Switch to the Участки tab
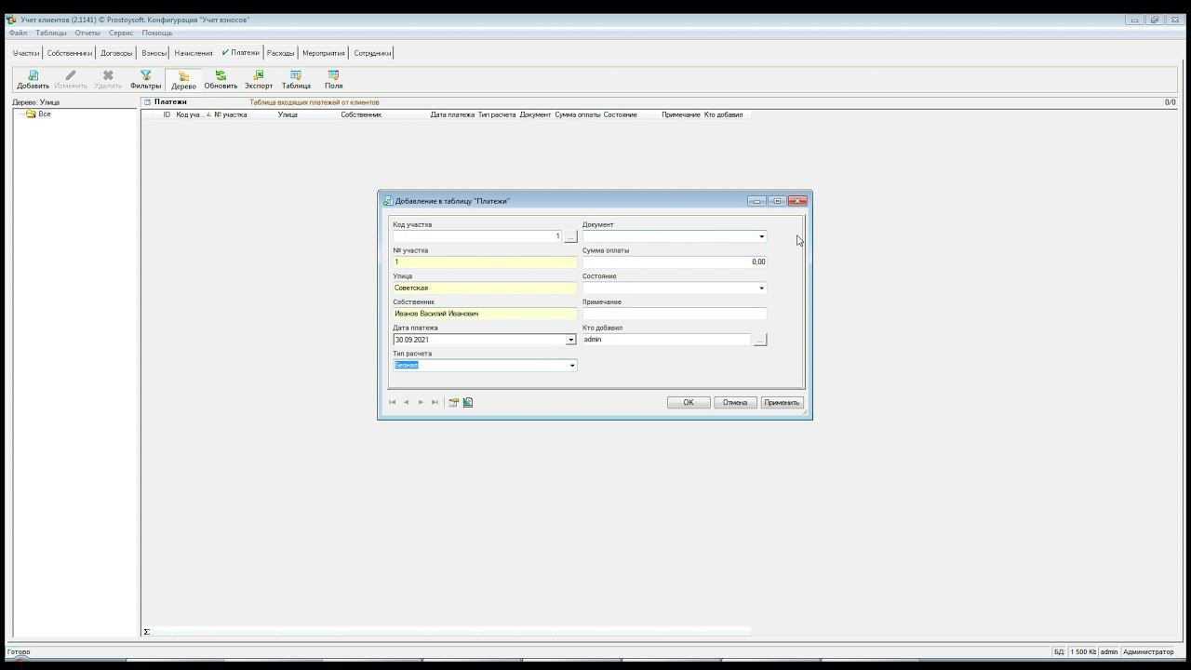This screenshot has width=1191, height=670. (x=26, y=53)
